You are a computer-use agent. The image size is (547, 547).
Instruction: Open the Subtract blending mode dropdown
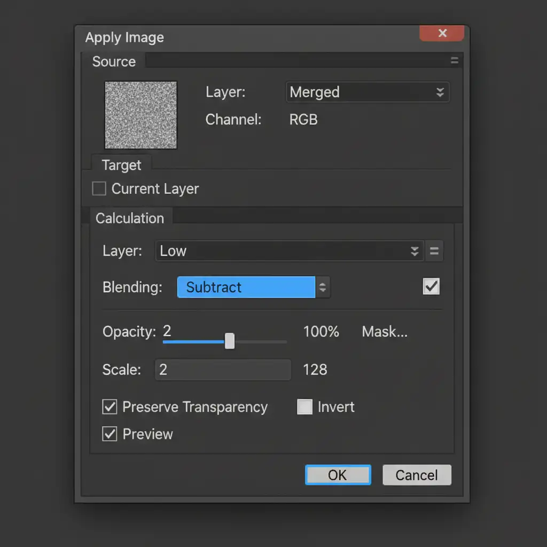[x=246, y=287]
